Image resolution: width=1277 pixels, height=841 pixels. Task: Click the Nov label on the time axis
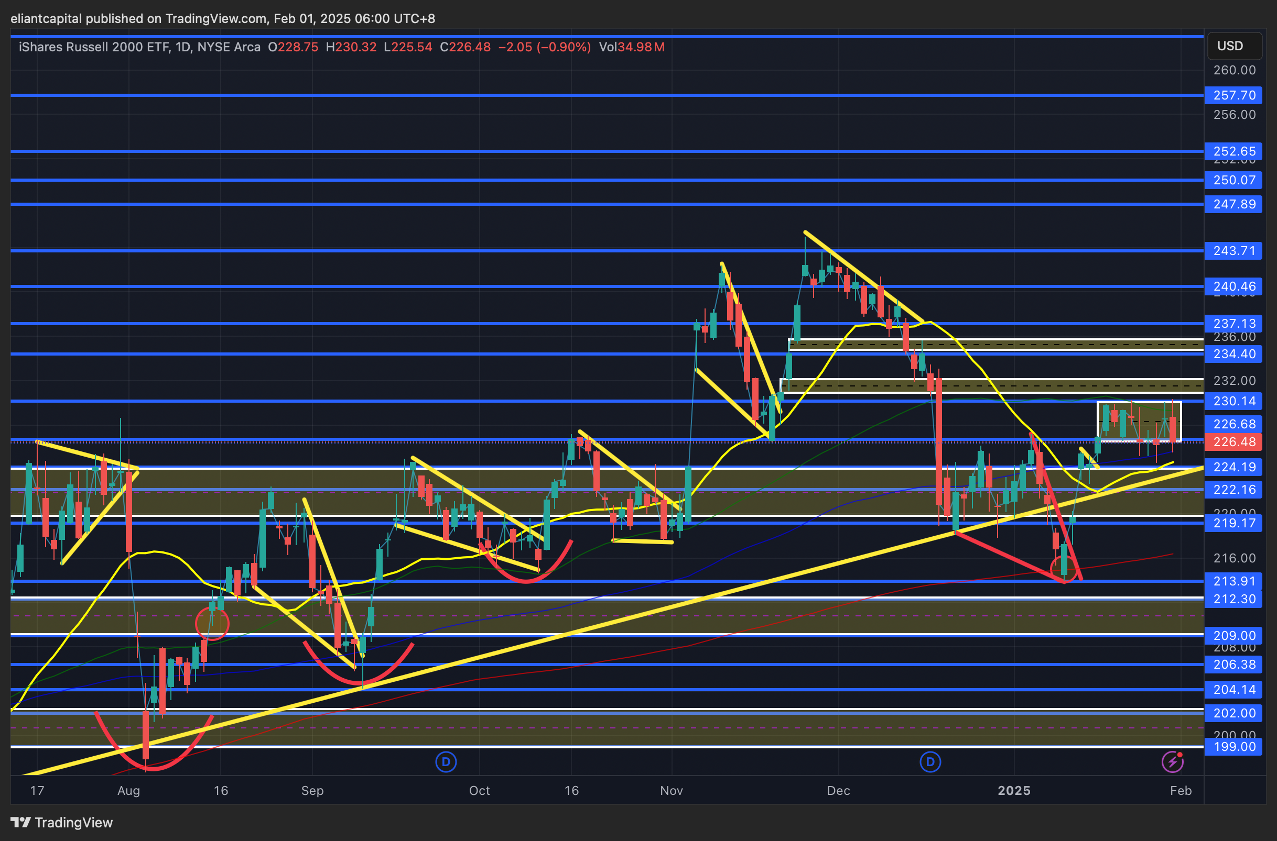(x=671, y=791)
